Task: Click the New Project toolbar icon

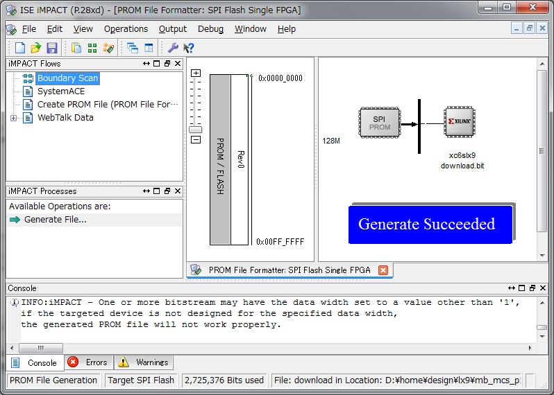Action: [19, 48]
